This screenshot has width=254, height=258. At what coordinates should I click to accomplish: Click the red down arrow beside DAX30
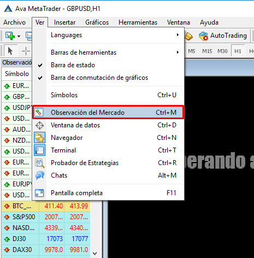pos(7,250)
